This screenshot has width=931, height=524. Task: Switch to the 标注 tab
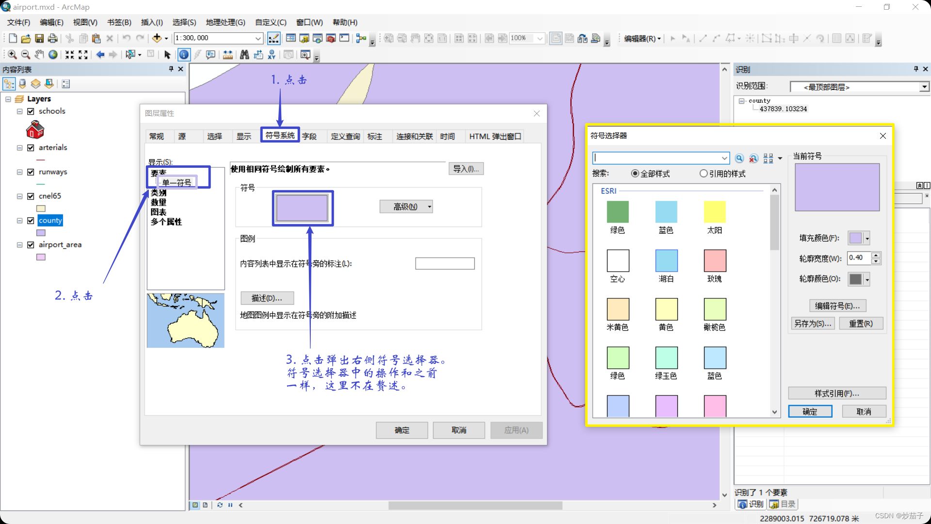374,136
